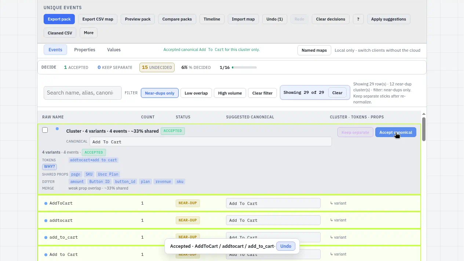Click the differing prop 'amount'
The width and height of the screenshot is (464, 261).
click(77, 181)
